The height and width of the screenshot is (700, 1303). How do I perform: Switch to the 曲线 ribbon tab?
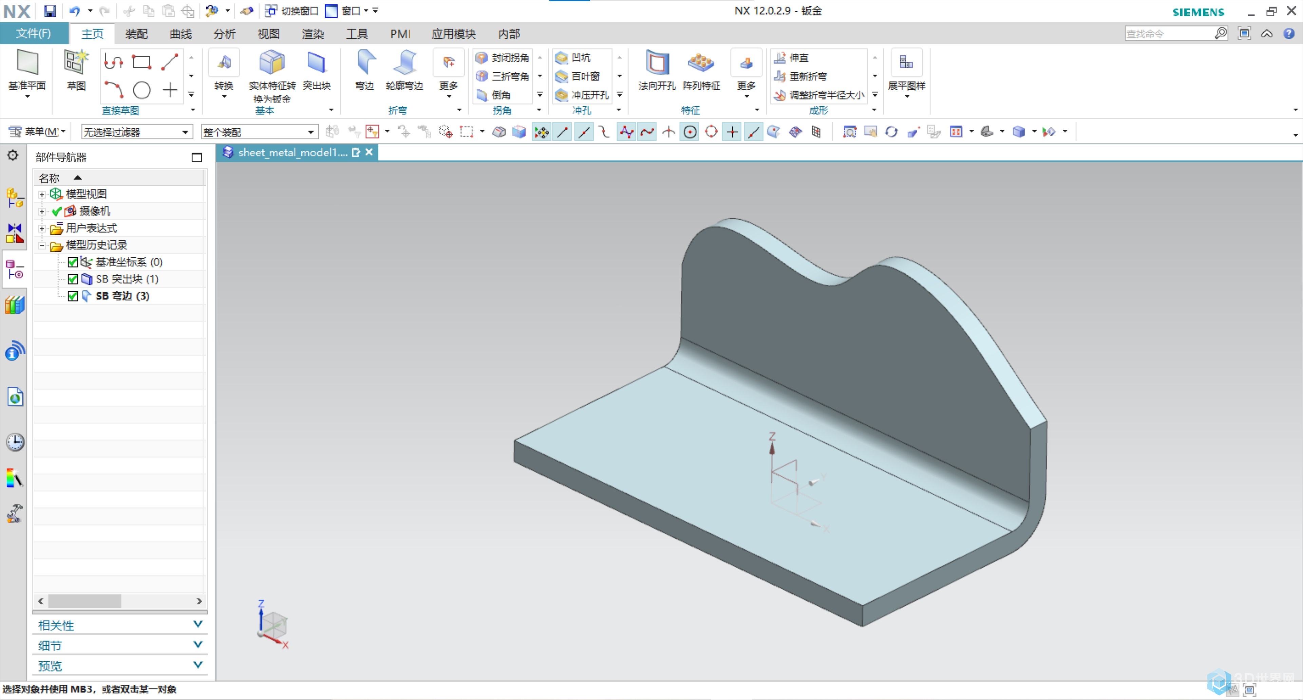[181, 33]
